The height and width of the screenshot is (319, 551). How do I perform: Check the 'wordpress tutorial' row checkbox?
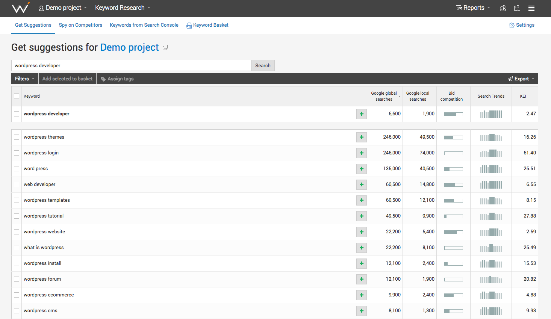pos(17,216)
